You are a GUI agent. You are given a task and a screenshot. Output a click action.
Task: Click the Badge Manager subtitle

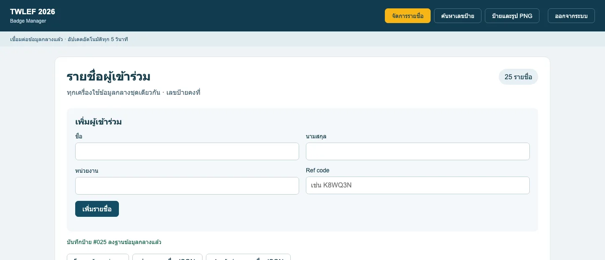[x=28, y=21]
